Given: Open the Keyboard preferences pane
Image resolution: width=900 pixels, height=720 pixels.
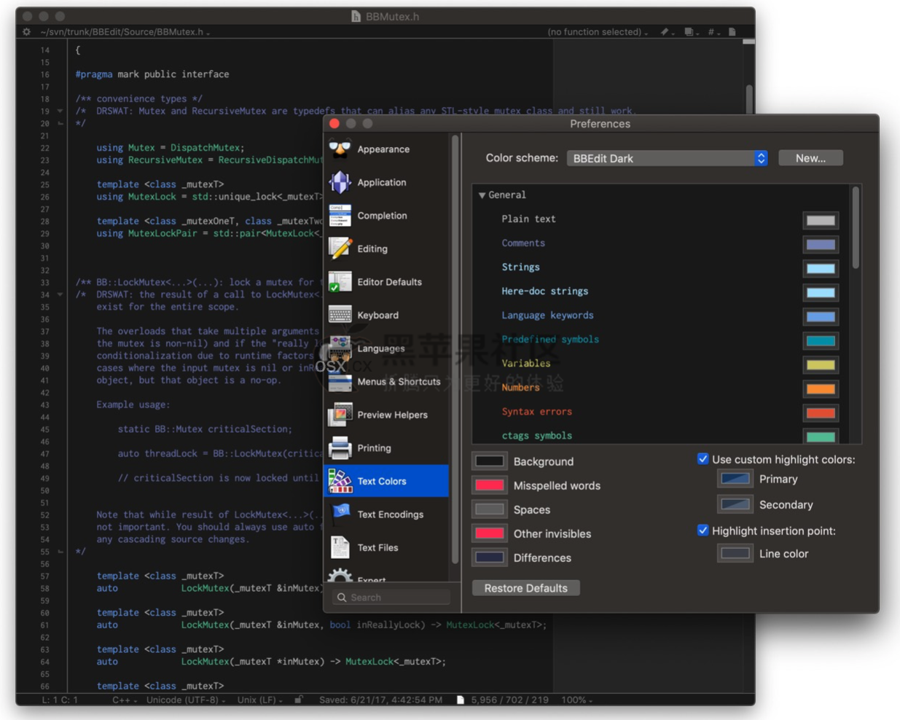Looking at the screenshot, I should tap(386, 315).
